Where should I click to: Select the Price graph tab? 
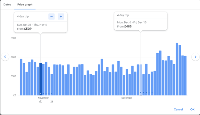click(x=25, y=4)
